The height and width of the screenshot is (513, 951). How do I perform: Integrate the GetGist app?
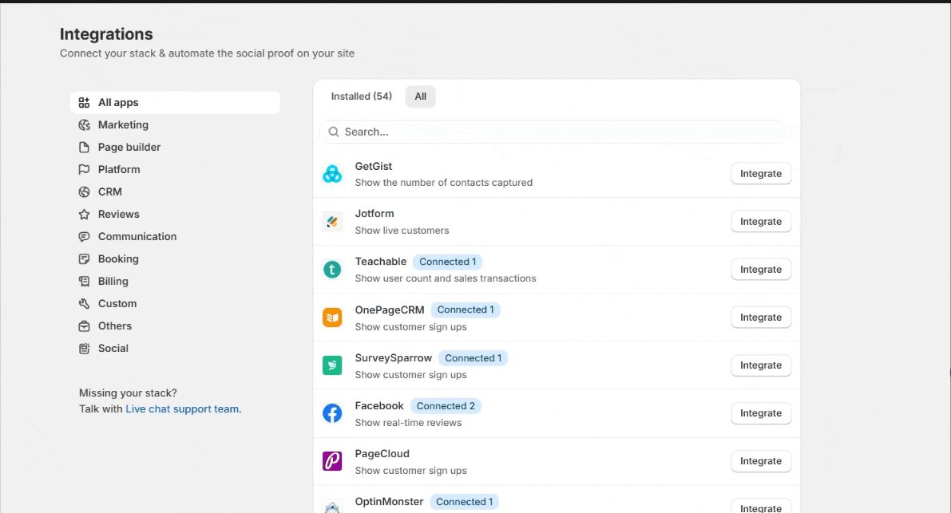tap(760, 174)
